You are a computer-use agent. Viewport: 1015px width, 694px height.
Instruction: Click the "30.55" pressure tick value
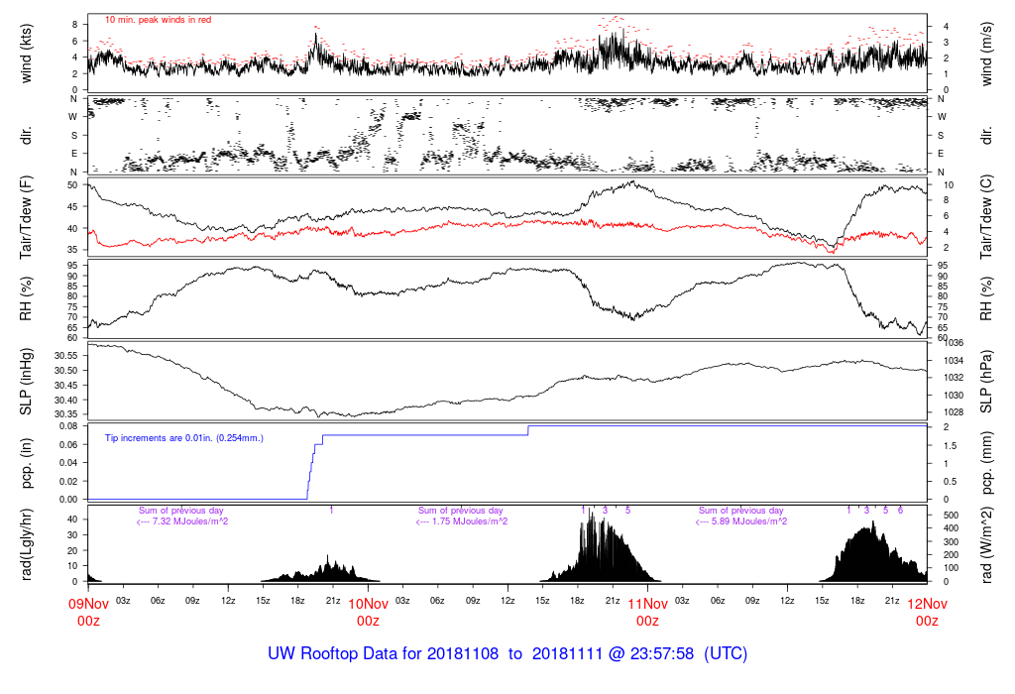[x=66, y=356]
